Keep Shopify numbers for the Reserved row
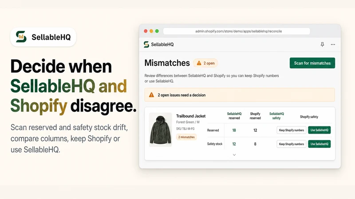Image resolution: width=355 pixels, height=199 pixels. (292, 130)
